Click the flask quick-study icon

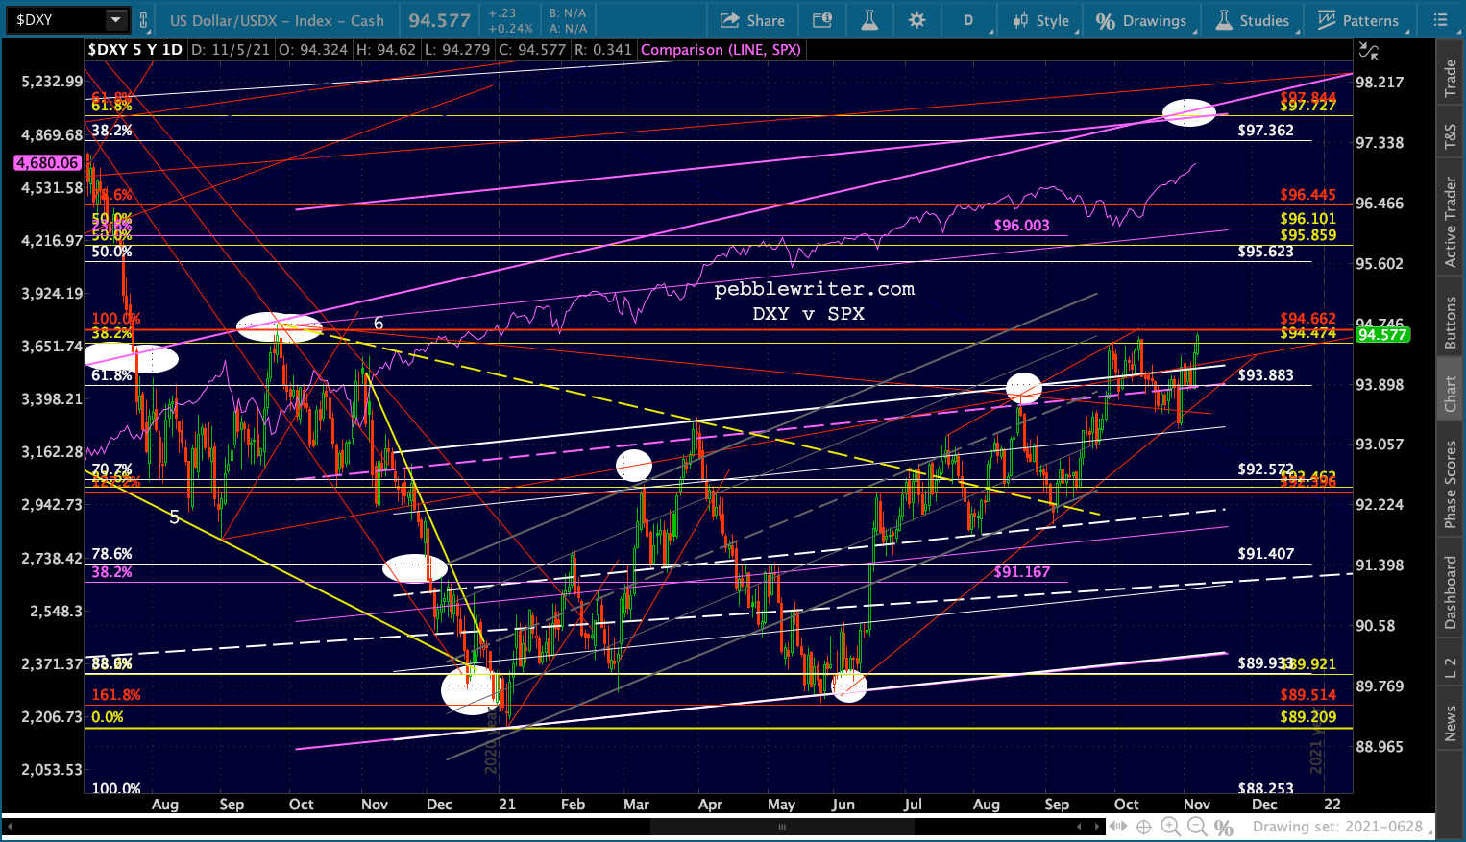[x=869, y=20]
